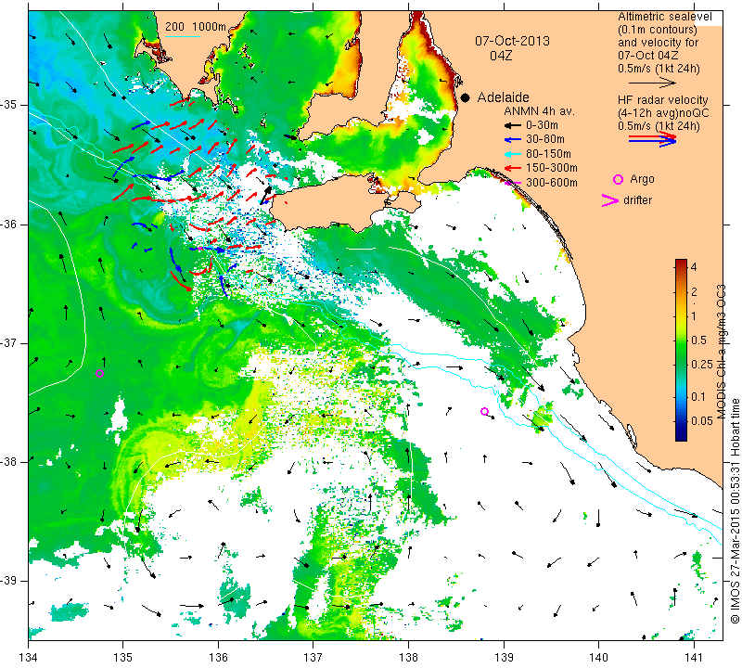Click the blue 30-80m legend arrow
742x668 pixels.
coord(513,140)
